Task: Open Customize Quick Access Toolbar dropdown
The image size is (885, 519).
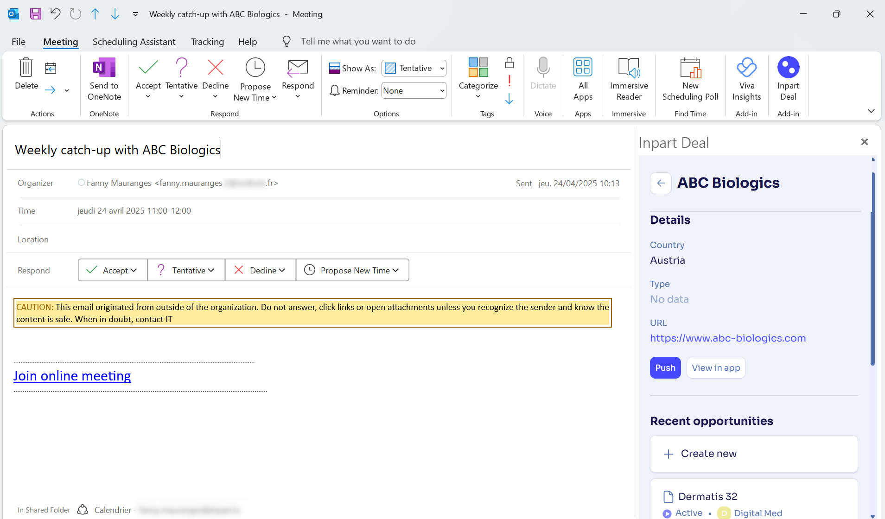Action: tap(135, 14)
